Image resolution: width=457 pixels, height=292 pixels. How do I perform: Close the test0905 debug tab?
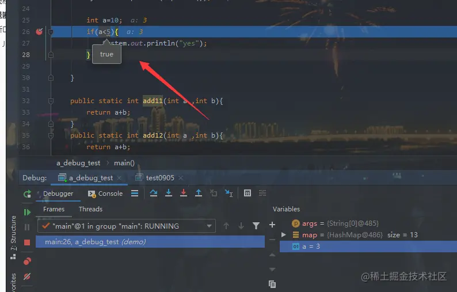(x=181, y=177)
